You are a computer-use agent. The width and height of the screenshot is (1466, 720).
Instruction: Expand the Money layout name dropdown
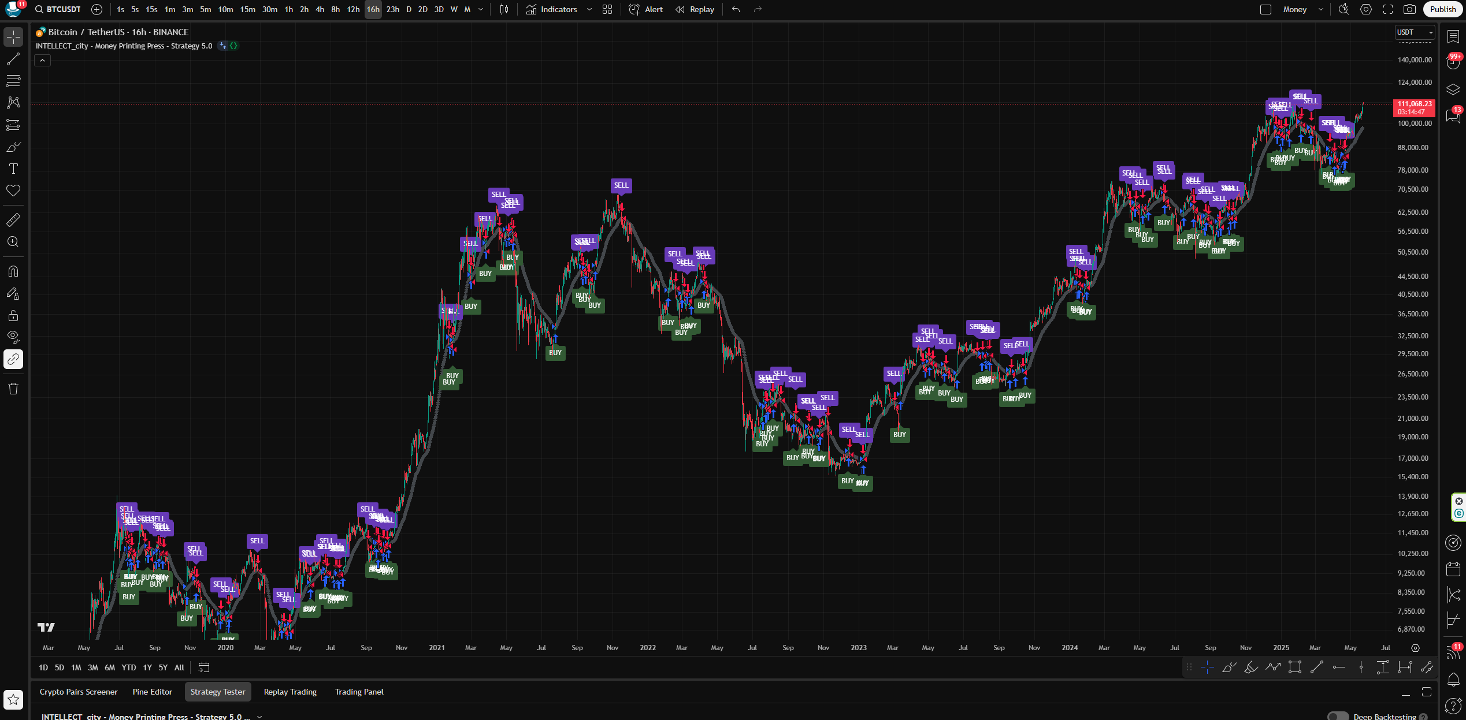tap(1321, 9)
